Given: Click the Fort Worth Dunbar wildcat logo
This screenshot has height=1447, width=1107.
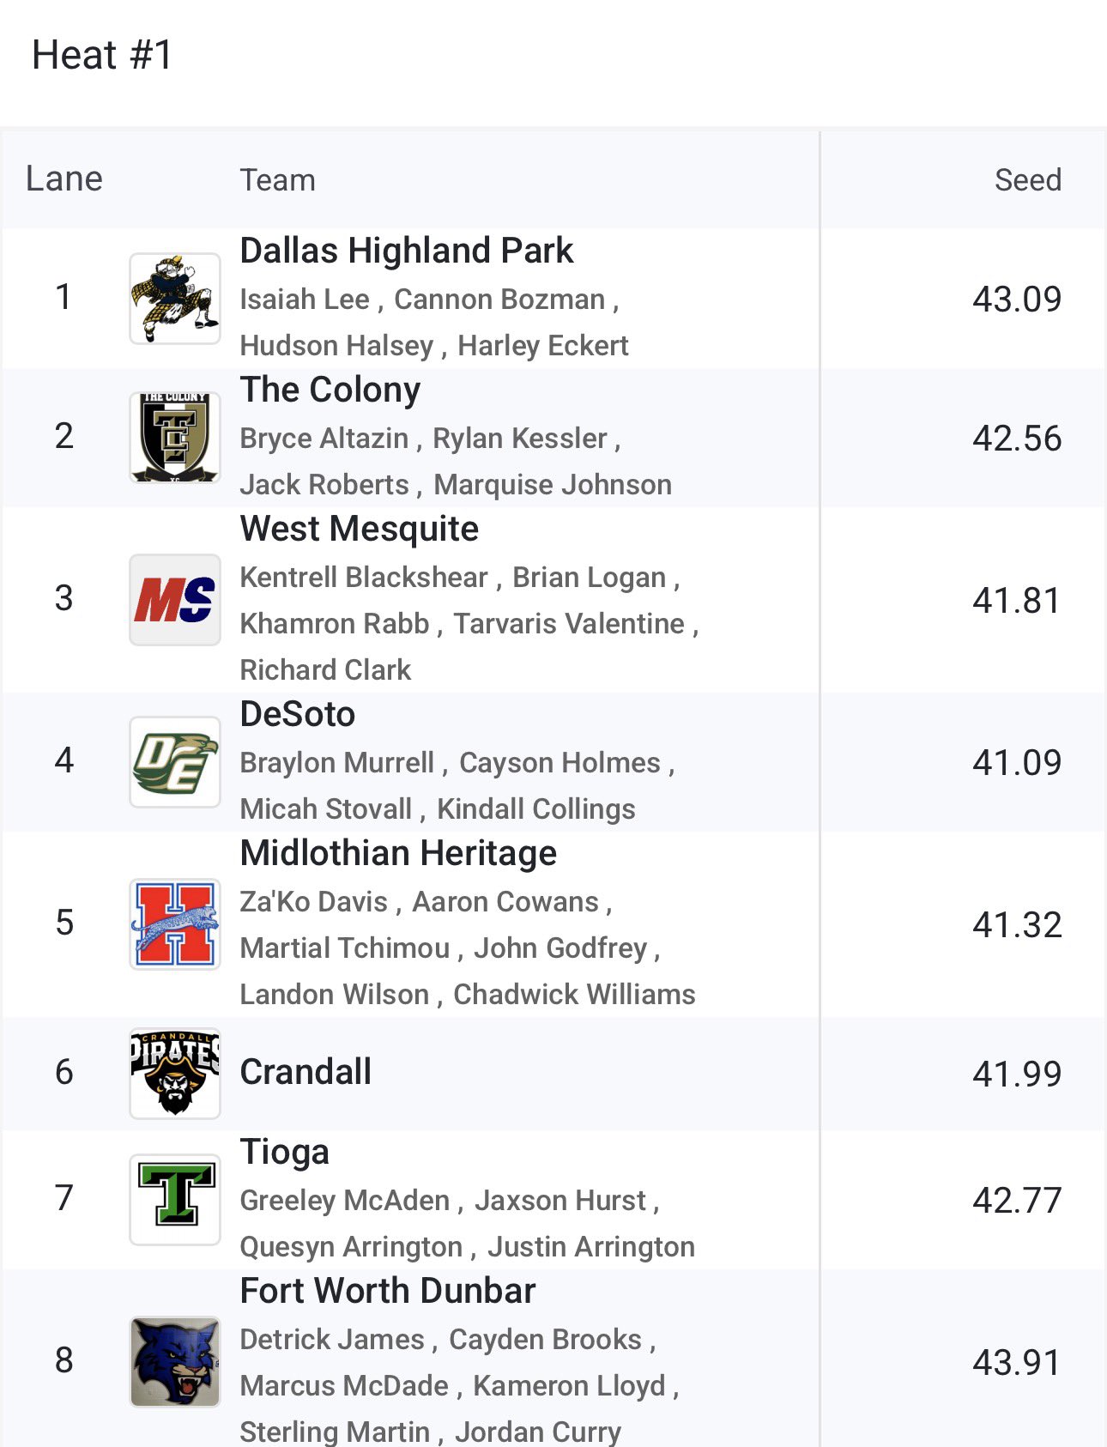Looking at the screenshot, I should tap(175, 1361).
